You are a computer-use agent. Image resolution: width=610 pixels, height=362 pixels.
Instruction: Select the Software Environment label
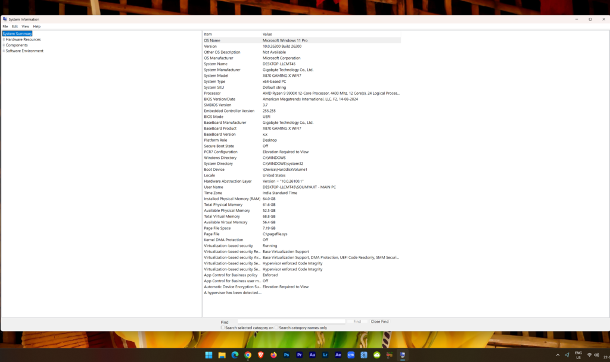click(x=24, y=51)
